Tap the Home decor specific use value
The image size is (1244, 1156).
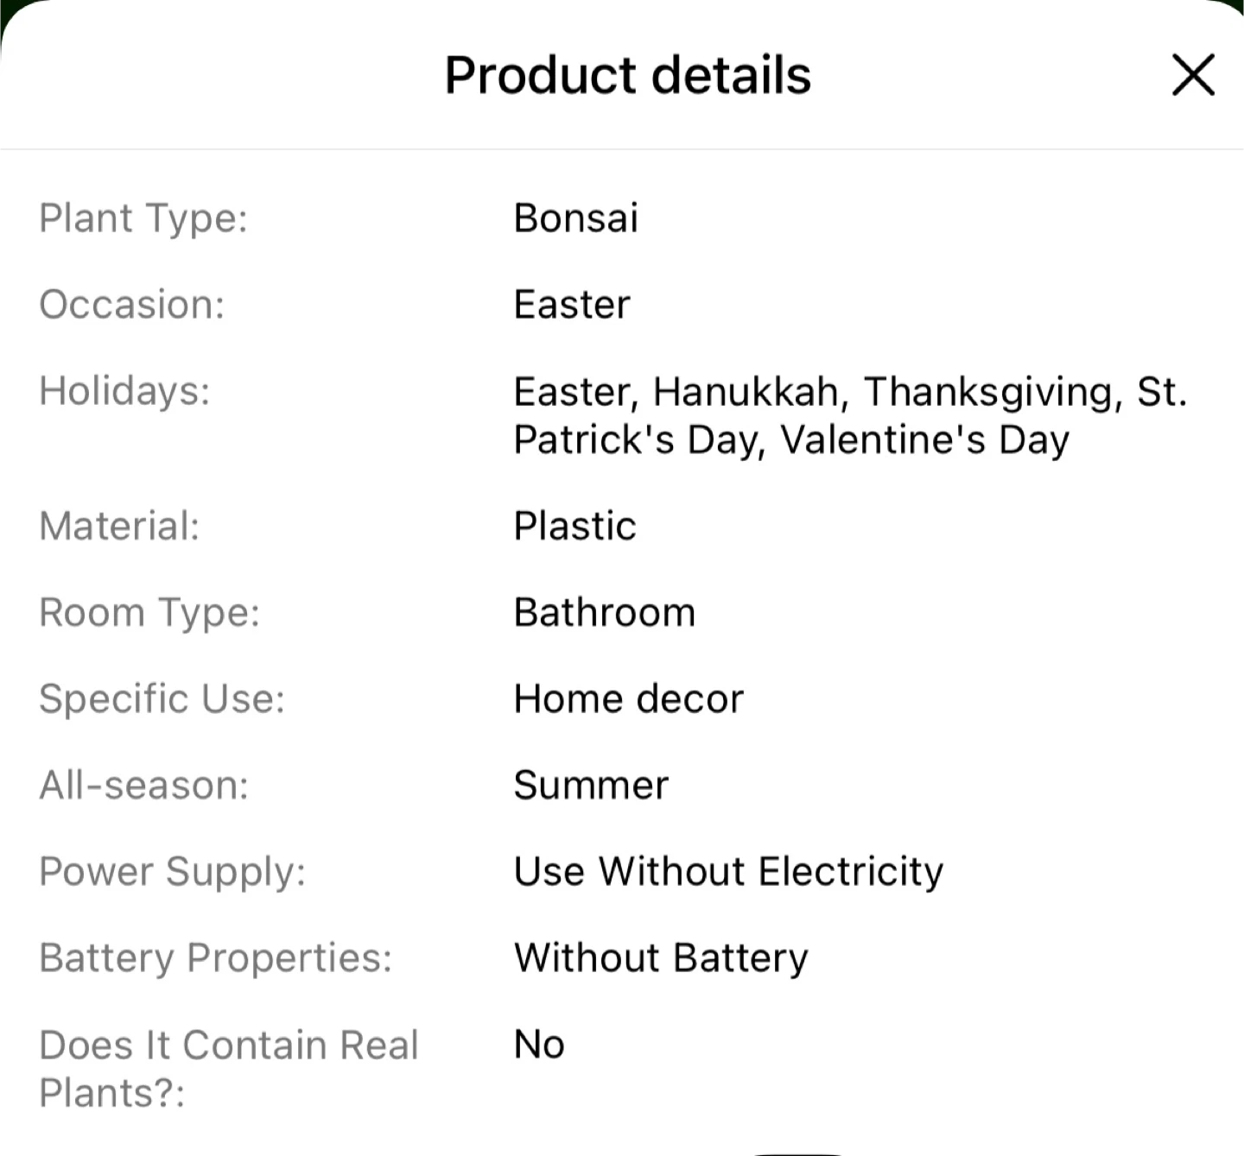pyautogui.click(x=629, y=698)
